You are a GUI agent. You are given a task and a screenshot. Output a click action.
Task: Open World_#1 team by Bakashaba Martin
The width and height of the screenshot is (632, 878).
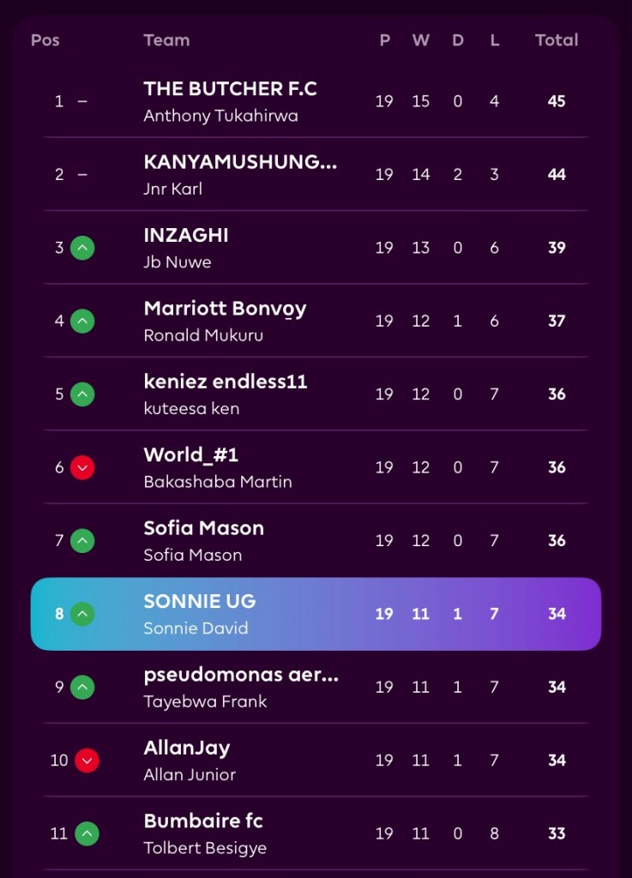click(191, 455)
